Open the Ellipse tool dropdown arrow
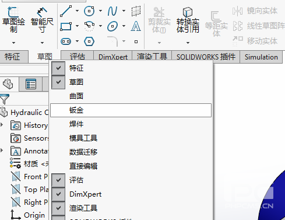The height and width of the screenshot is (220, 285). (124, 26)
